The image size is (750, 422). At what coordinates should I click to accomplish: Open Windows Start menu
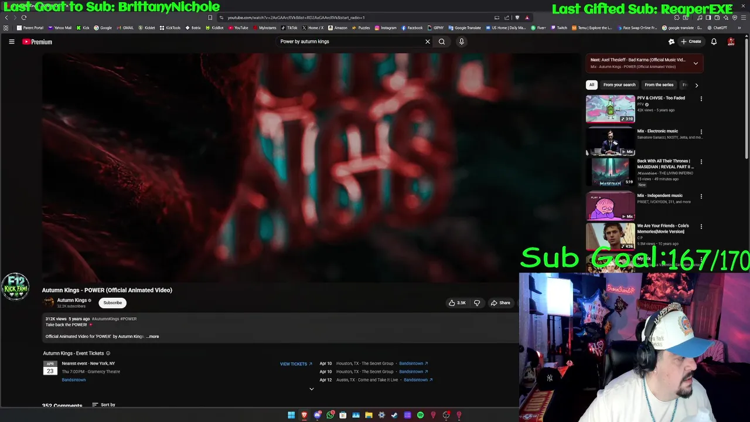coord(291,415)
